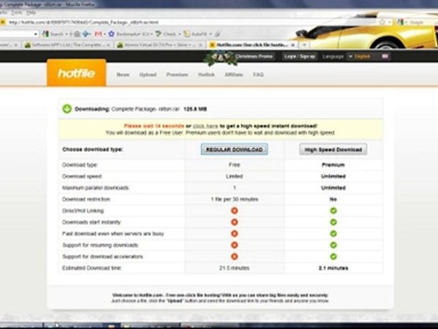Click the Bookmarks star icon in toolbar
The width and height of the screenshot is (438, 329).
(x=111, y=34)
